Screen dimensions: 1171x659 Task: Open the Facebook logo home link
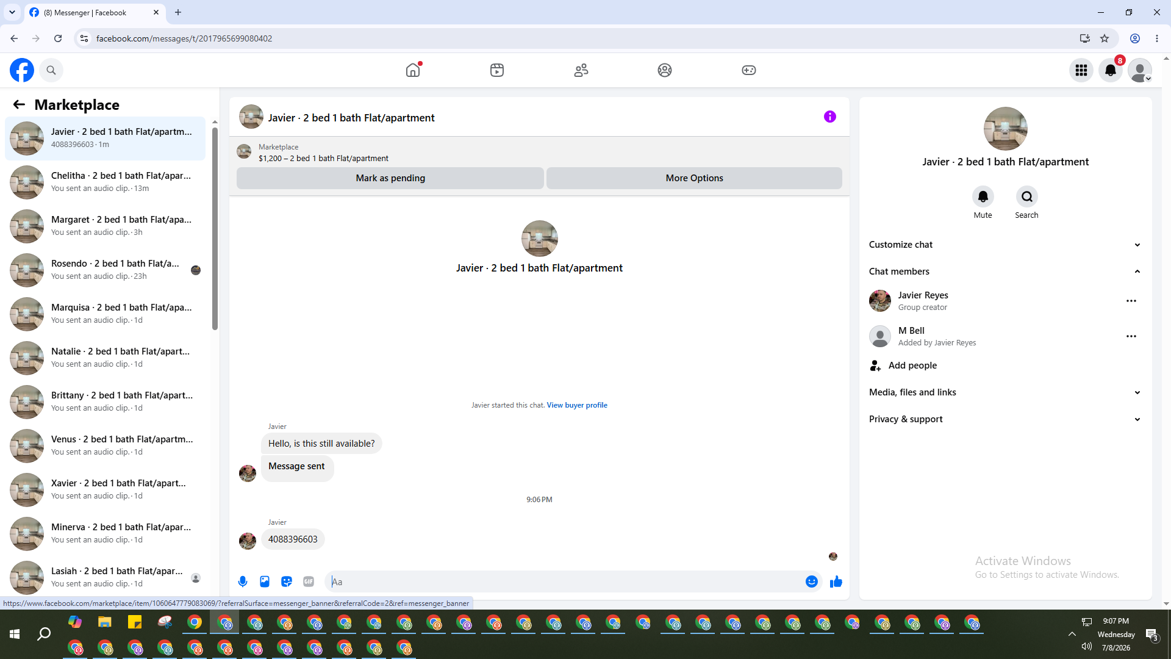point(22,70)
